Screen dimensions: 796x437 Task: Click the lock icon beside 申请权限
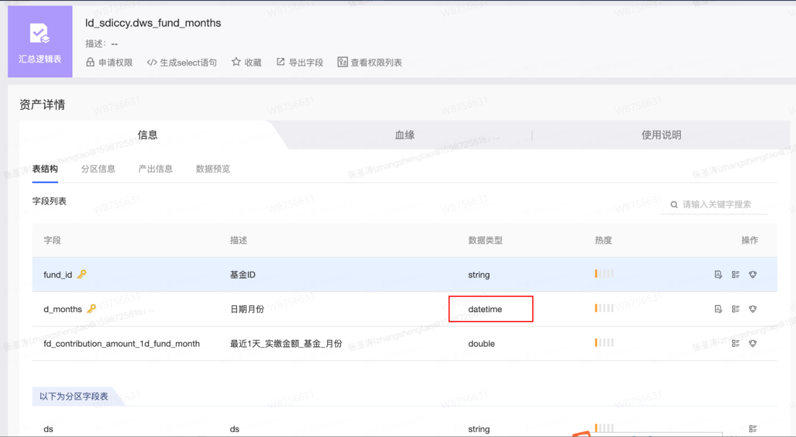coord(90,62)
